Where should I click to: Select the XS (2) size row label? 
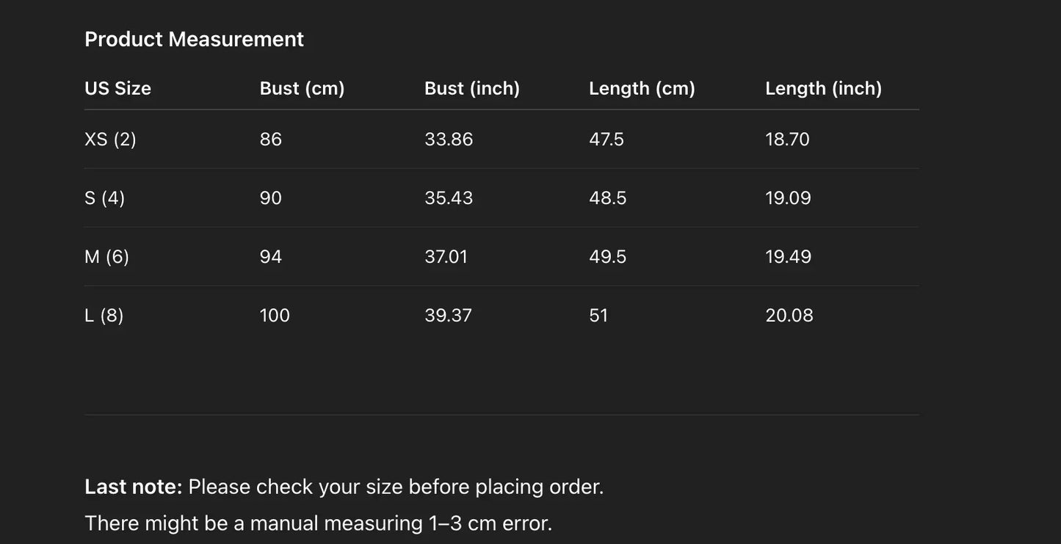[110, 139]
